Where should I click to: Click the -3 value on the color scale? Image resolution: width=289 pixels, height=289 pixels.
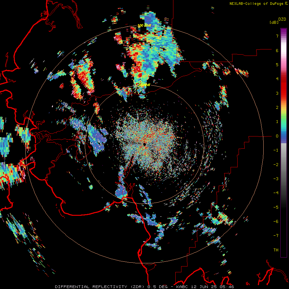[x=276, y=179]
